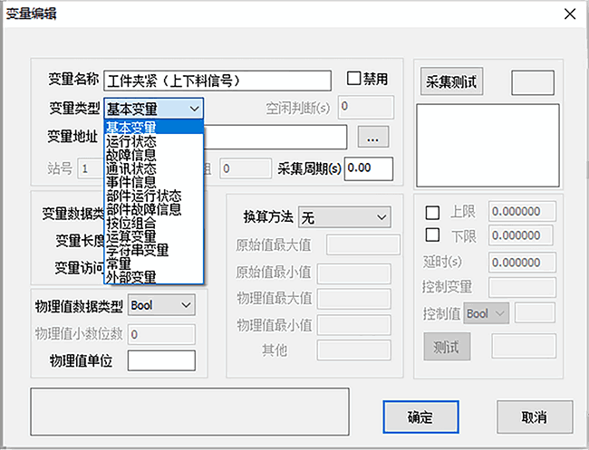Pick 按位组合 from the type list
The width and height of the screenshot is (589, 450).
pyautogui.click(x=131, y=223)
